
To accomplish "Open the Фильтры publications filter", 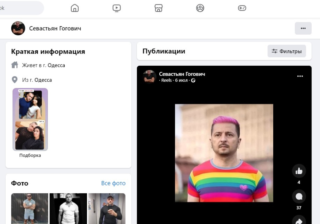I will click(x=287, y=51).
